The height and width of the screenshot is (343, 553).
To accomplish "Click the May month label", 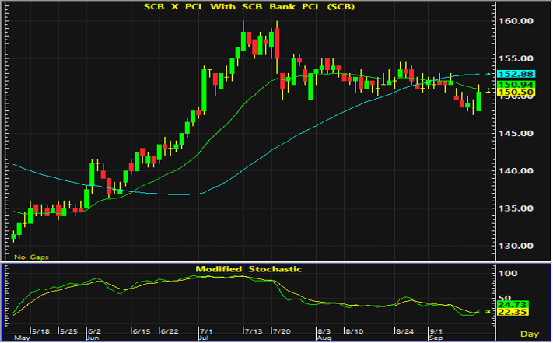I will 22,338.
